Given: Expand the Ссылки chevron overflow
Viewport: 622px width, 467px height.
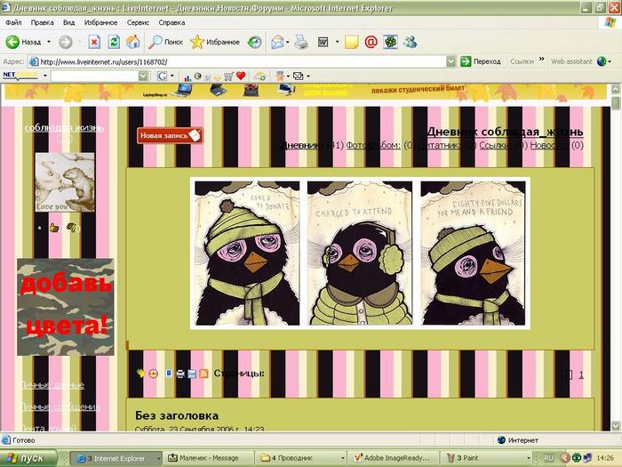Looking at the screenshot, I should pos(541,60).
